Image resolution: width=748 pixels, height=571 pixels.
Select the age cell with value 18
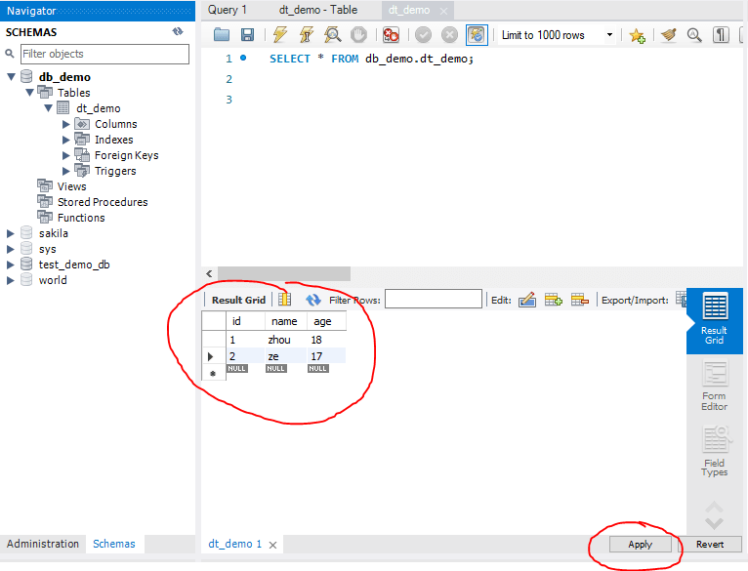(326, 340)
